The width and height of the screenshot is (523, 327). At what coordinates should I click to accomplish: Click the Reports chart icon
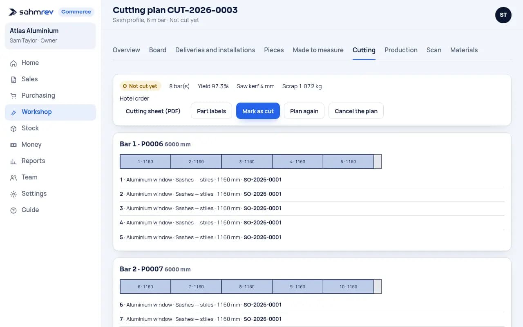tap(13, 161)
